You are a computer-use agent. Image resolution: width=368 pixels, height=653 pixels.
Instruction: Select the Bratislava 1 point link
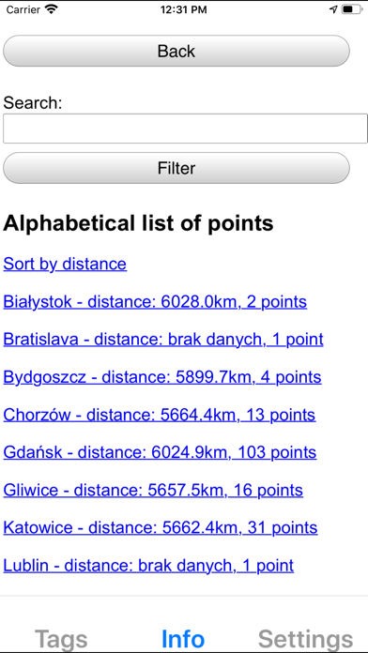pos(163,340)
